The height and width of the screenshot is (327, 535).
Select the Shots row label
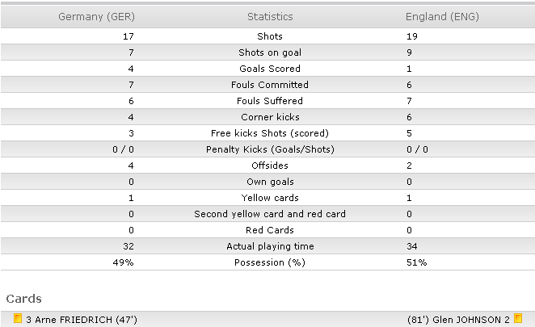(x=270, y=36)
